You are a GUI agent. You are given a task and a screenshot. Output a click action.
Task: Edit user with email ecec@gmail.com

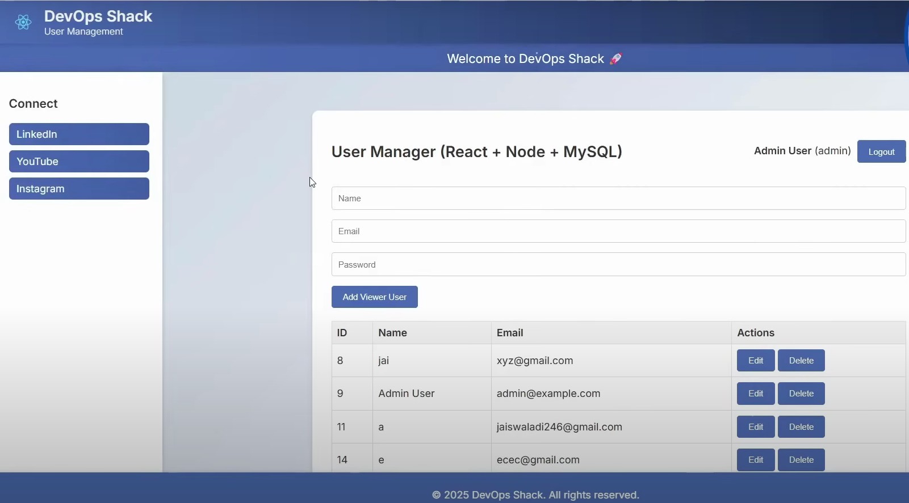[755, 460]
